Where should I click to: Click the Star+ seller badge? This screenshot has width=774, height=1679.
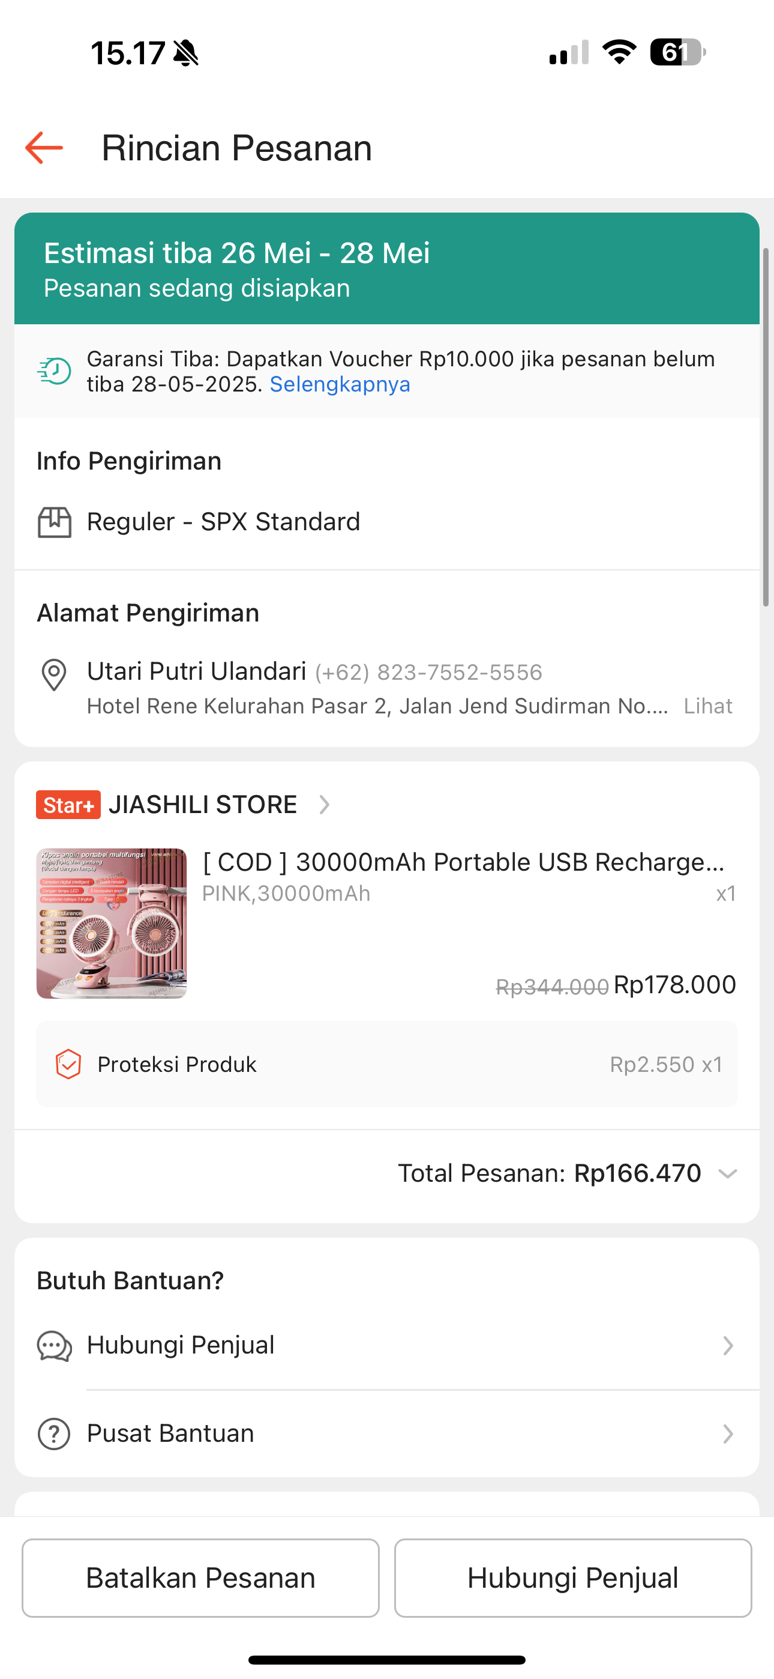pos(68,805)
